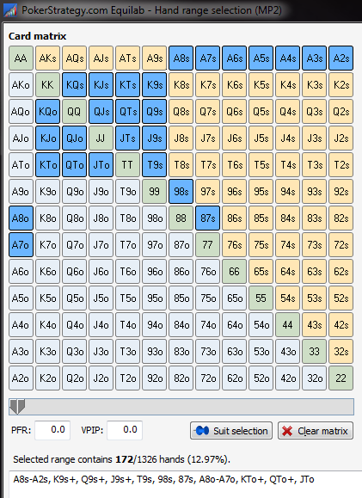The width and height of the screenshot is (362, 498).
Task: Select the 76s suited hand cell
Action: pyautogui.click(x=235, y=245)
